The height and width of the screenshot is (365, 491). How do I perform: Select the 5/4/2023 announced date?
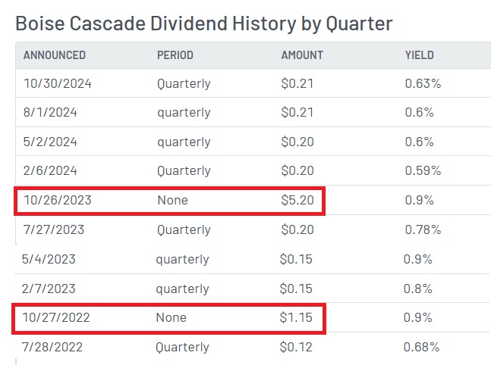pyautogui.click(x=50, y=259)
